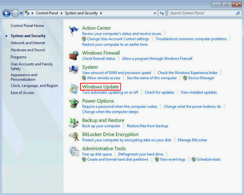Open Ease of Access category
This screenshot has height=195, width=244.
click(22, 93)
